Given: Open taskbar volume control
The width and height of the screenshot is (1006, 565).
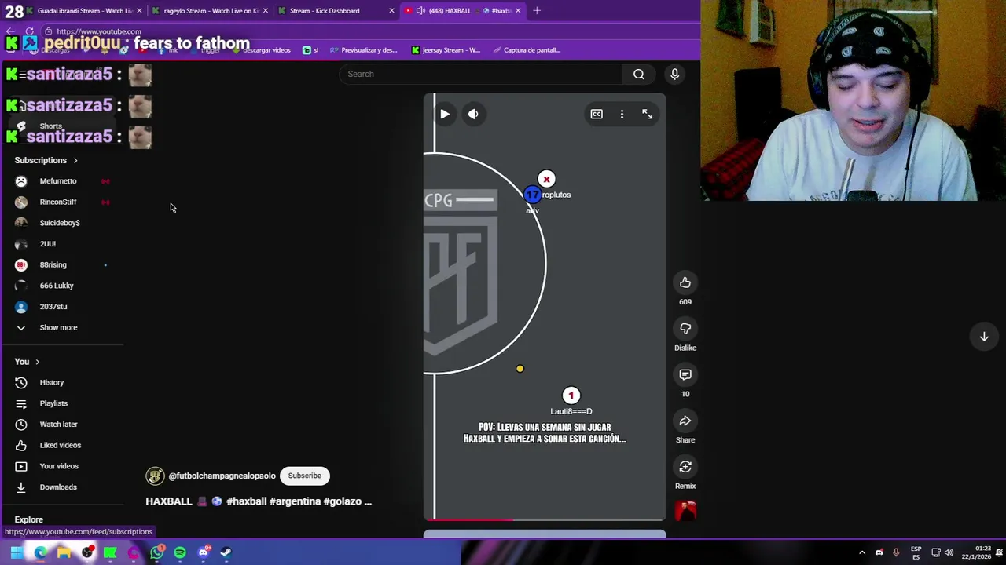Looking at the screenshot, I should [x=949, y=552].
